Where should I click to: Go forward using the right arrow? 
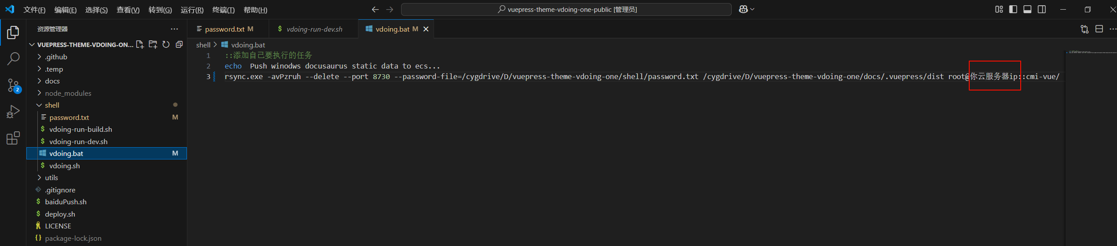point(390,9)
